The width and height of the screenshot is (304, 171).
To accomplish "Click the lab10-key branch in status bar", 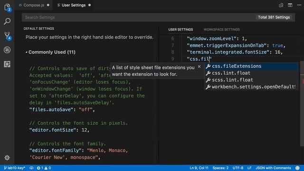I will tap(15, 168).
